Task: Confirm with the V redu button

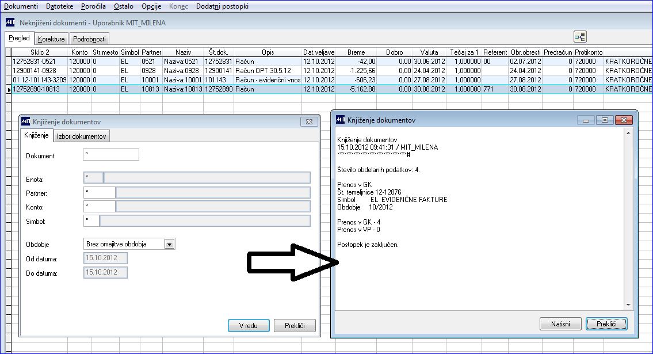Action: click(x=249, y=326)
